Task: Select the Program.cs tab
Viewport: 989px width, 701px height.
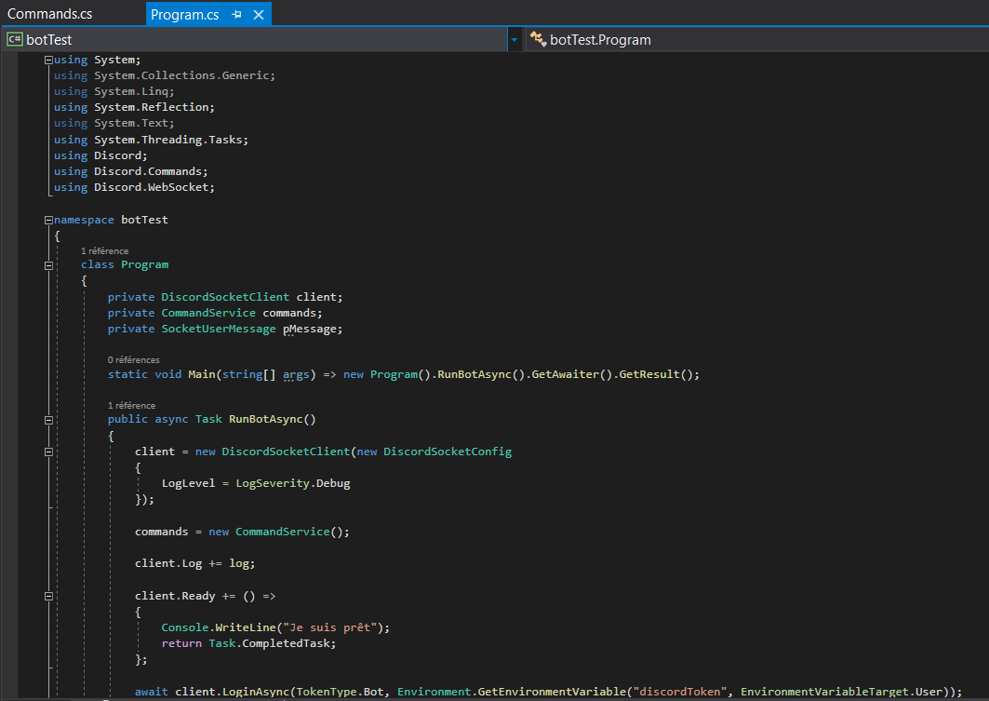Action: (x=185, y=15)
